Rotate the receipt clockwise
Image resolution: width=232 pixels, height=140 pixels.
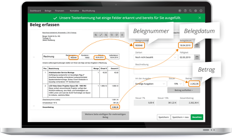click(x=117, y=35)
